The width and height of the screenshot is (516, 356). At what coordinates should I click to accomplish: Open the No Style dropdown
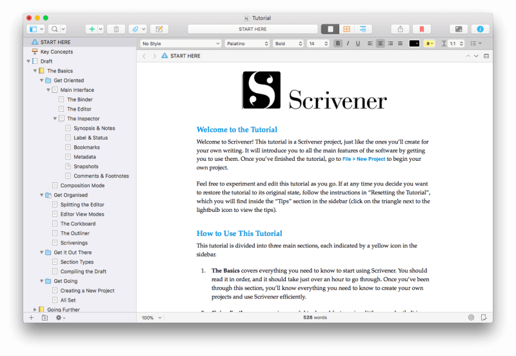(x=181, y=43)
